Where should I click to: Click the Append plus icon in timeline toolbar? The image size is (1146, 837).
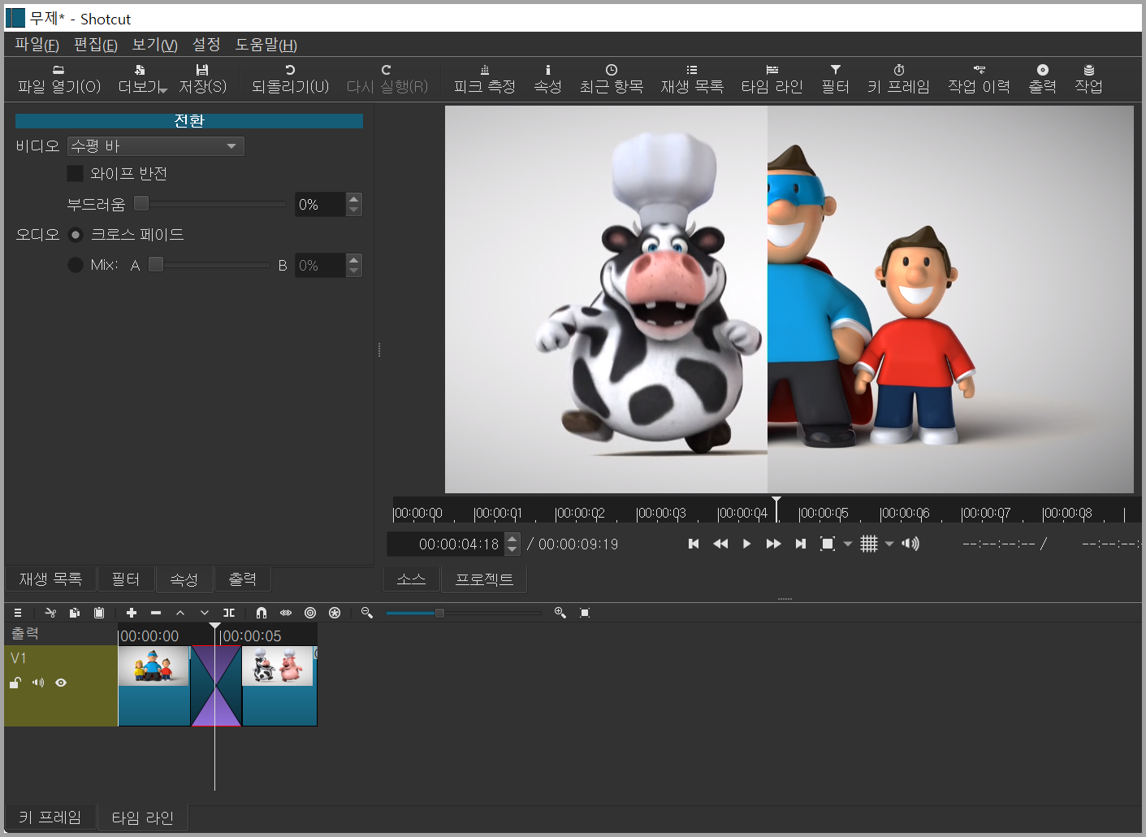tap(132, 613)
